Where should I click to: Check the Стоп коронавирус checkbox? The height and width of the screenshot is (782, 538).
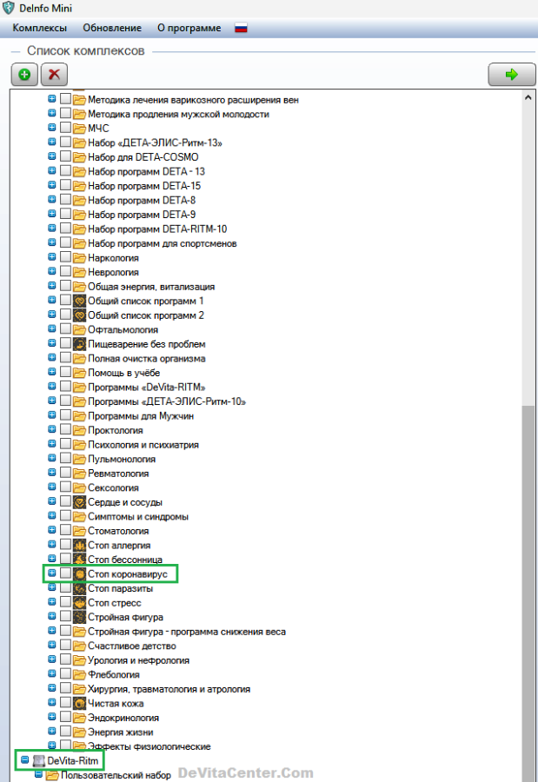[65, 573]
